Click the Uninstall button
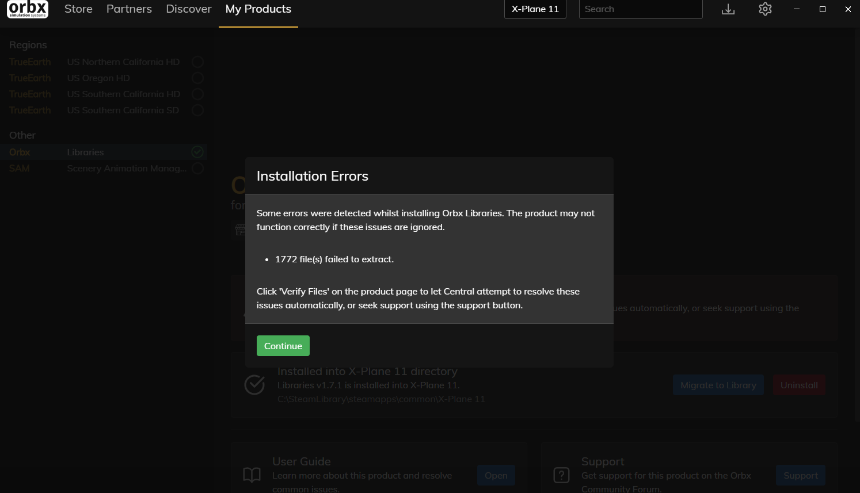Image resolution: width=860 pixels, height=493 pixels. click(799, 385)
